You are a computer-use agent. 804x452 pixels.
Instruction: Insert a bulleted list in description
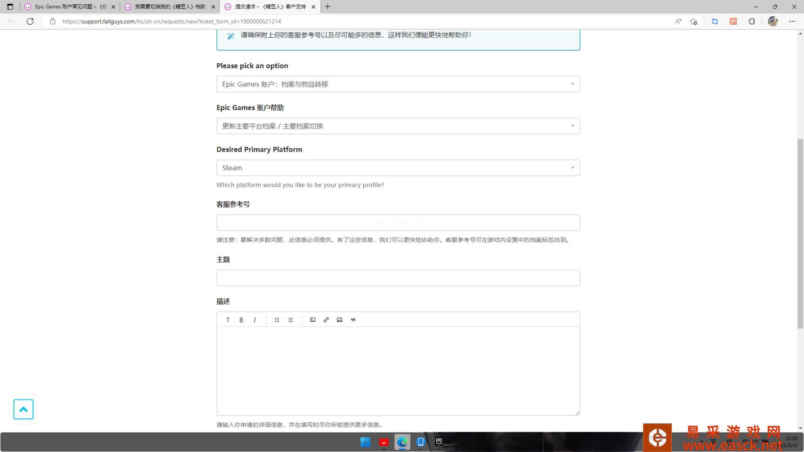tap(277, 320)
